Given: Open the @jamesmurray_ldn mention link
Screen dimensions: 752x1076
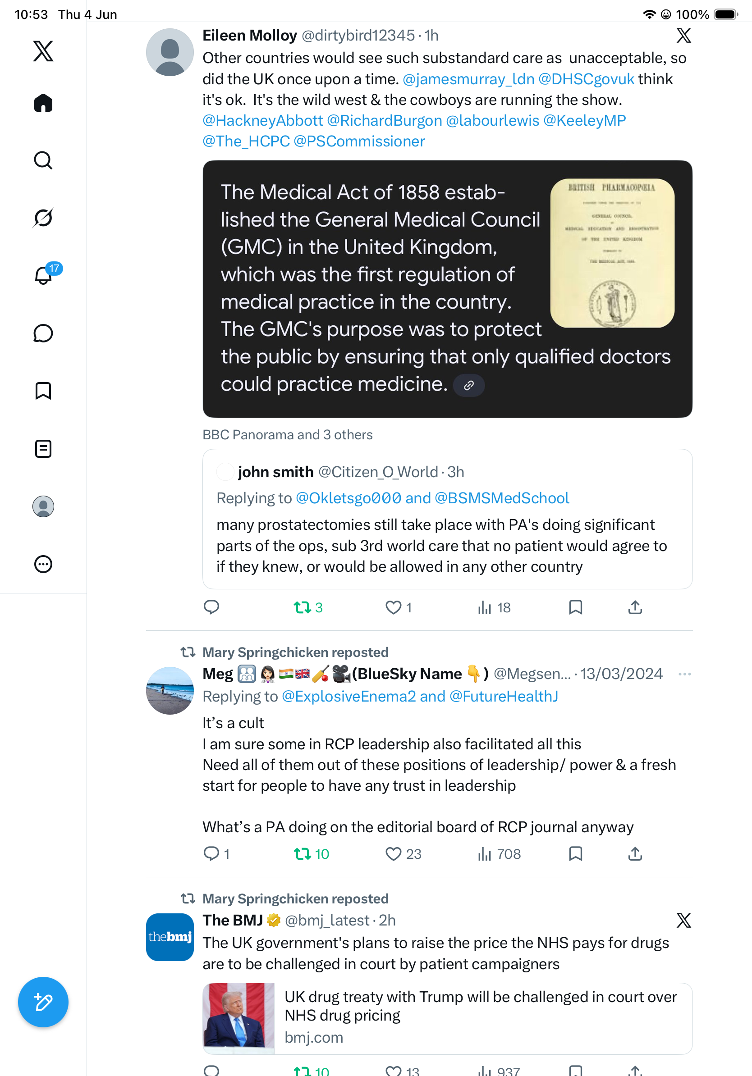Looking at the screenshot, I should pyautogui.click(x=468, y=79).
